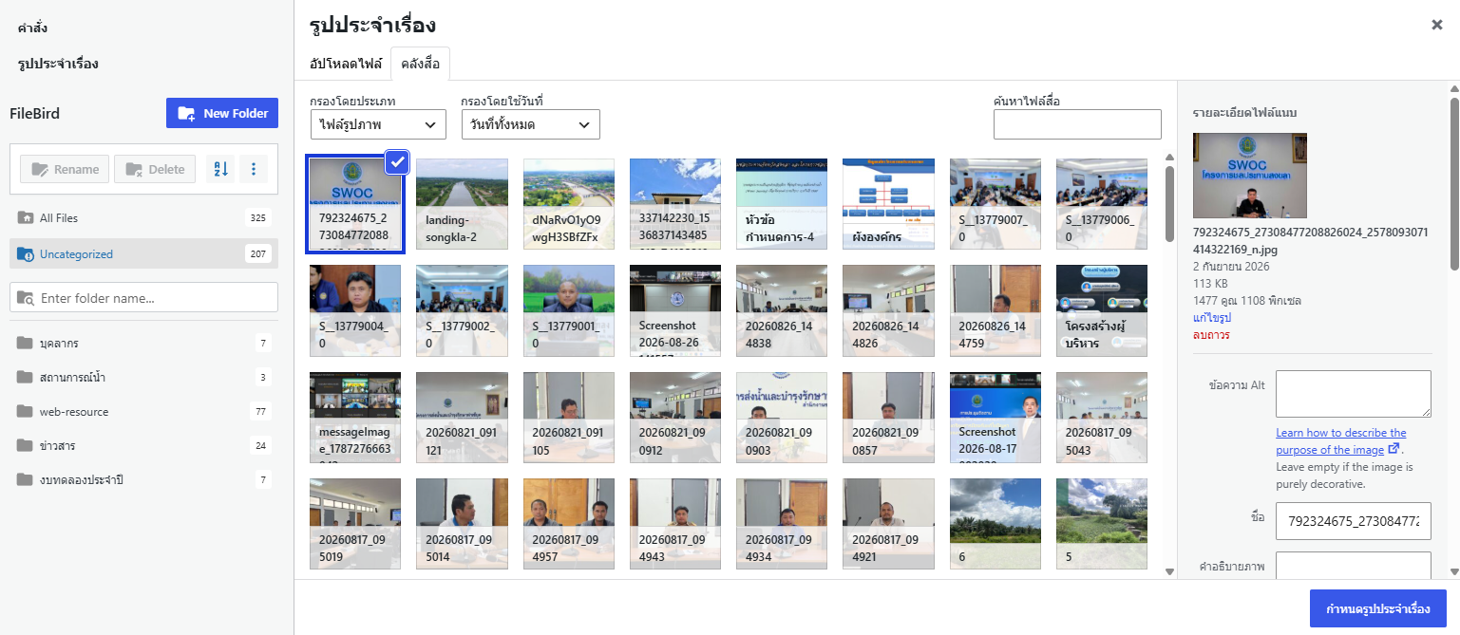Viewport: 1460px width, 635px height.
Task: Click the Rename folder button
Action: coord(65,169)
